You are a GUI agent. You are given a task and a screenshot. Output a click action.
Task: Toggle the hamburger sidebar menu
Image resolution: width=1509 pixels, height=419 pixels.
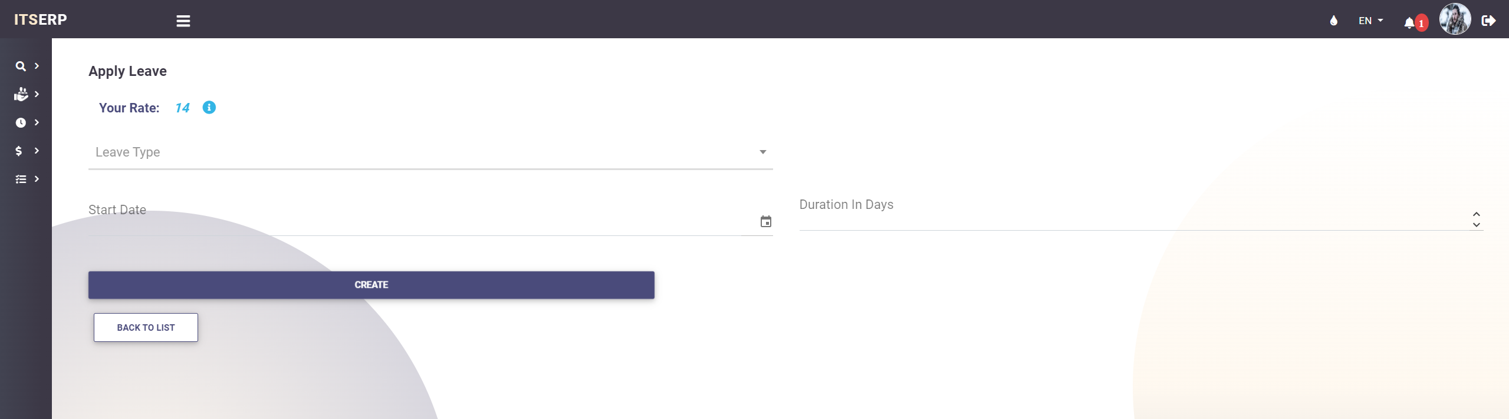click(x=183, y=21)
